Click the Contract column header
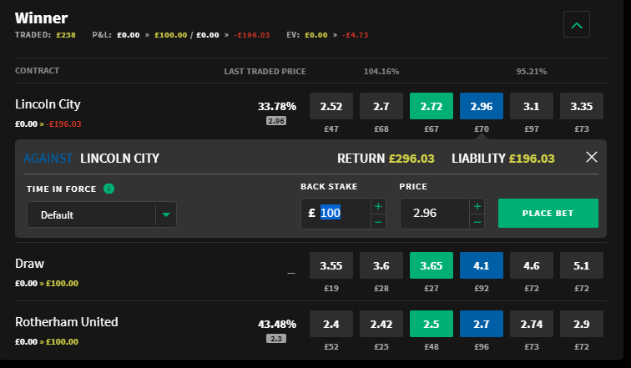 [37, 71]
